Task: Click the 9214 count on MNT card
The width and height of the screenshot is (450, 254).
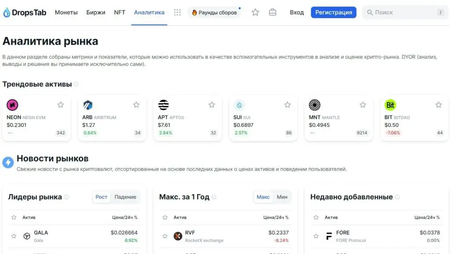Action: point(362,133)
